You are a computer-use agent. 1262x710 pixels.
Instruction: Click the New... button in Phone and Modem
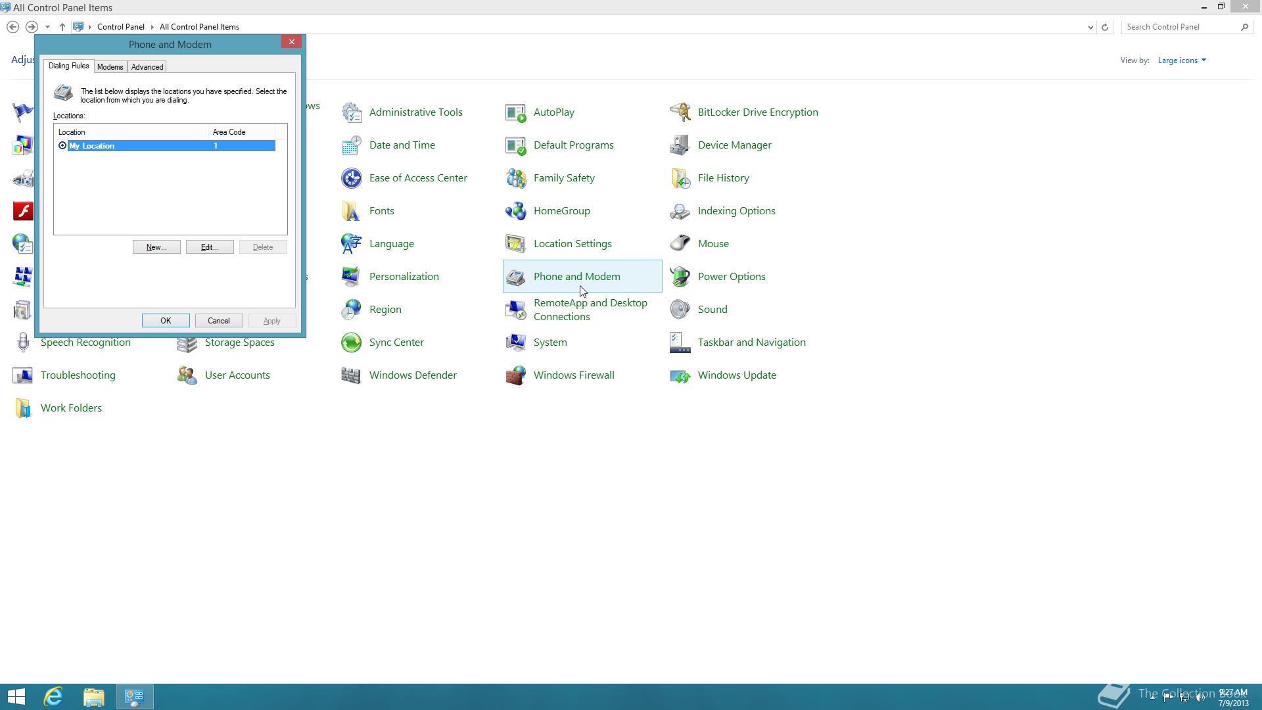point(156,247)
